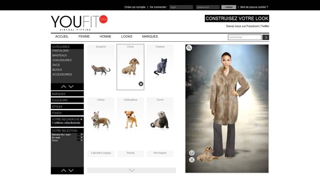Viewport: 320px width, 184px height.
Task: Follow the Créer un compte link
Action: tap(135, 7)
